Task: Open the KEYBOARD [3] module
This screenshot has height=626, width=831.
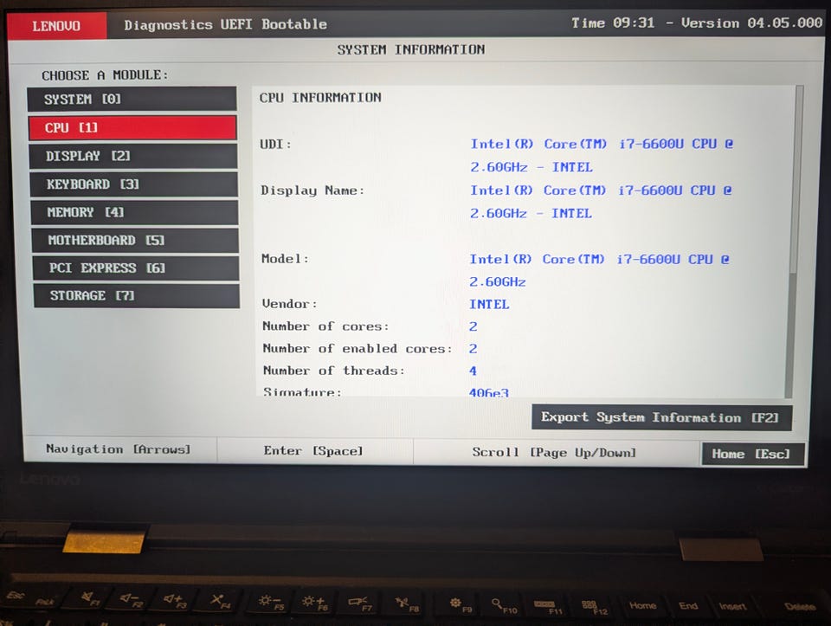Action: pos(134,184)
